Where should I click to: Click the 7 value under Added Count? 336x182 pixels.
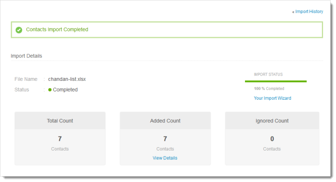(x=165, y=139)
